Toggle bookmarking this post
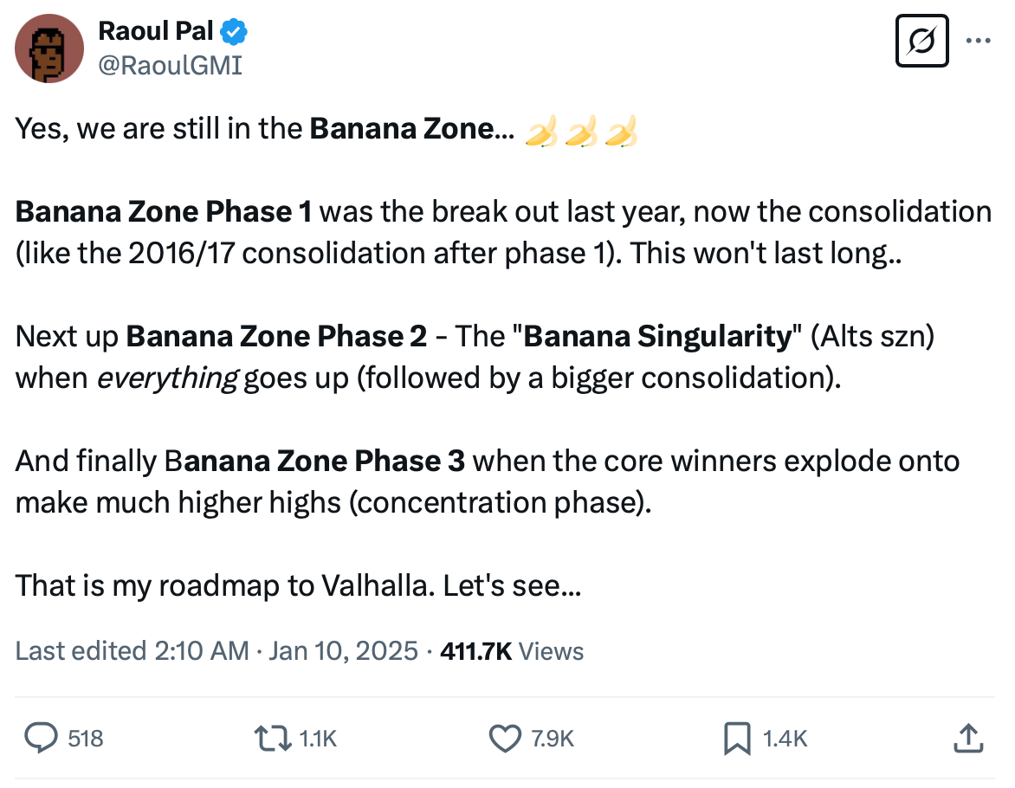 coord(737,739)
